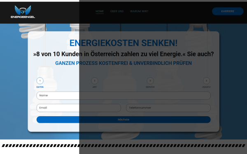Focus the Telefonnummer input field
Viewport: 247px width, 154px height.
(168, 108)
